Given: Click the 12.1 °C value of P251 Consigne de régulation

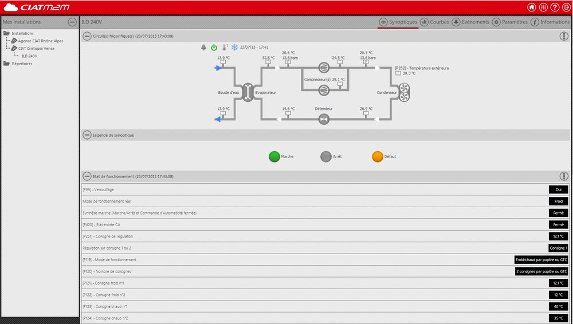Looking at the screenshot, I should pos(558,236).
